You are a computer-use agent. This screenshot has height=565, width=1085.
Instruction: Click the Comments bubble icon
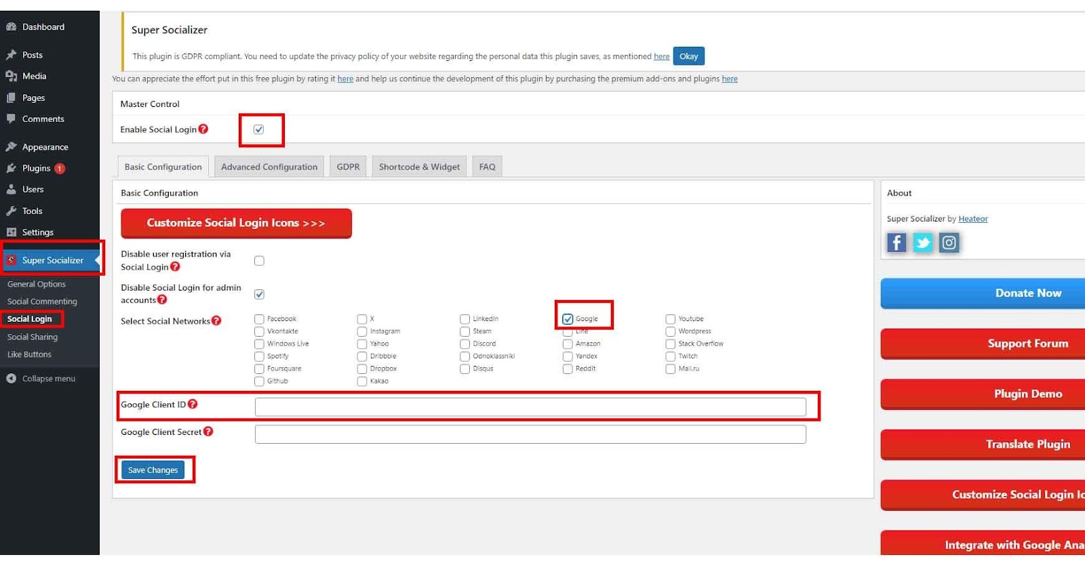click(11, 119)
